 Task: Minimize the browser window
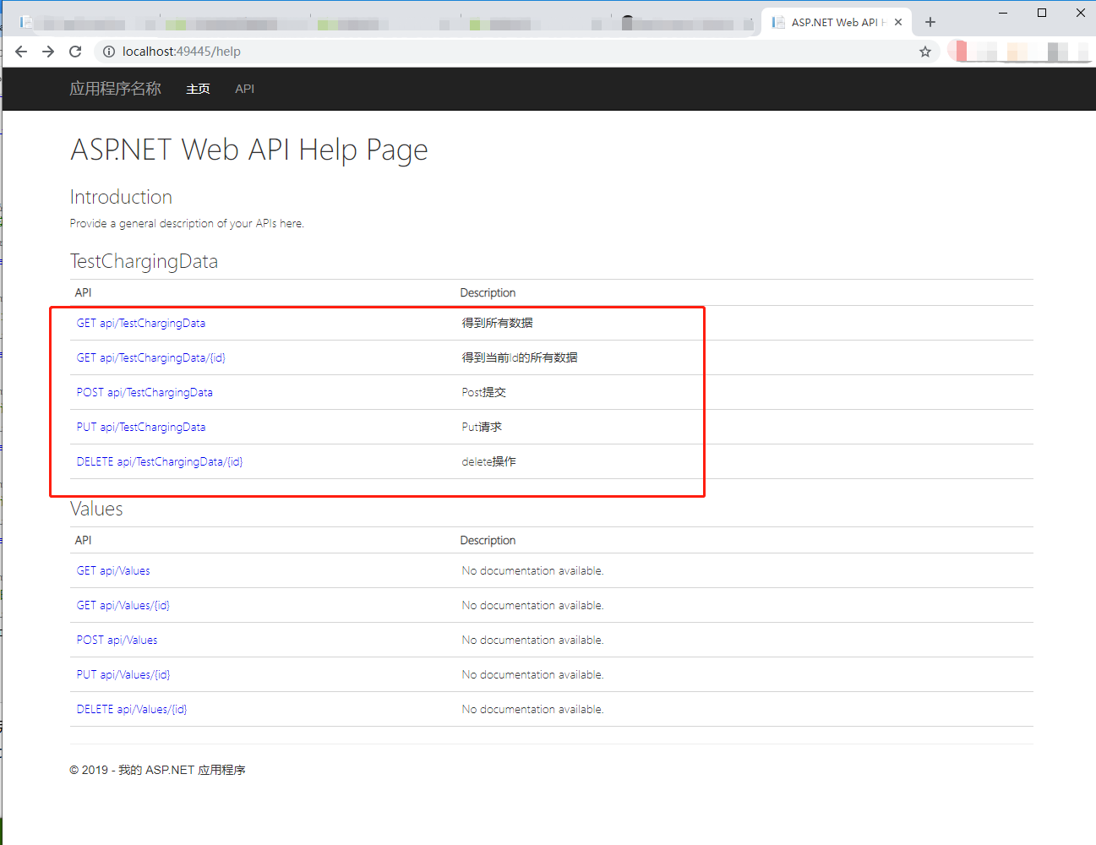[1003, 13]
